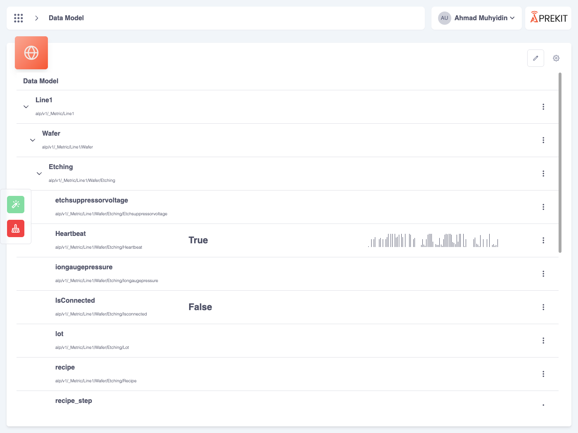Viewport: 578px width, 433px height.
Task: Click the Etching/Iongaugepressure topic path
Action: click(x=107, y=281)
